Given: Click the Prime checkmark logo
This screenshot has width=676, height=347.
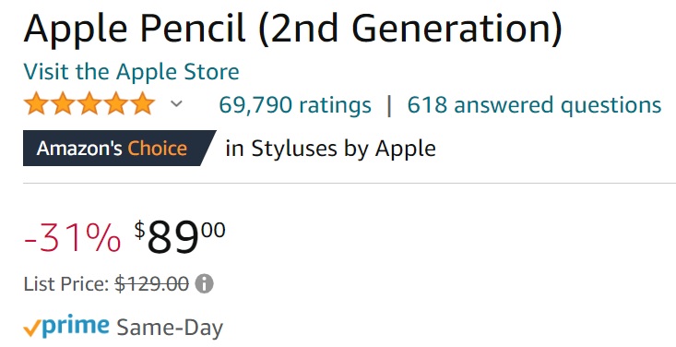Looking at the screenshot, I should coord(66,327).
